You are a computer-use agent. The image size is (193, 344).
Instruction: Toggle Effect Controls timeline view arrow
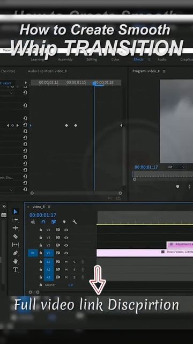26,83
